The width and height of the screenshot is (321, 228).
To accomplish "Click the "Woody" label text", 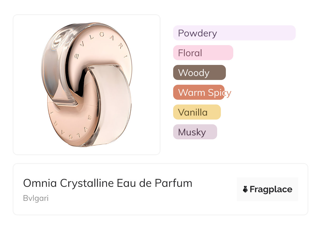I will pos(194,73).
